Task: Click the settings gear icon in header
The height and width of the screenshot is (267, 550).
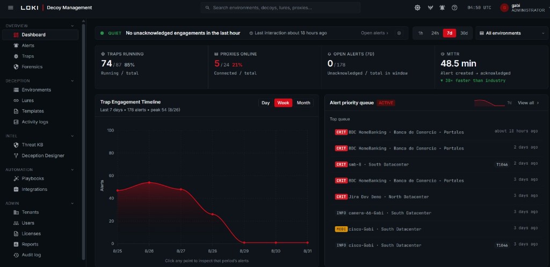Action: [417, 8]
